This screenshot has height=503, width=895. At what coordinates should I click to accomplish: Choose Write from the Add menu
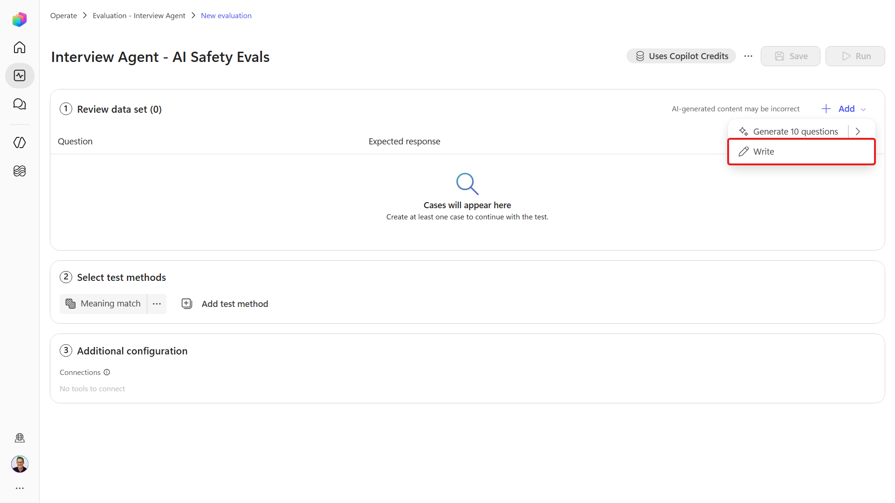[x=801, y=152]
